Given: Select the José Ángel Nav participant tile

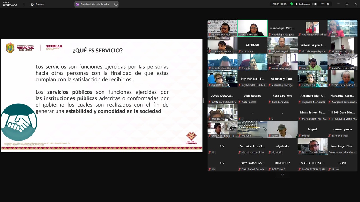Looking at the screenshot, I should click(x=342, y=146).
